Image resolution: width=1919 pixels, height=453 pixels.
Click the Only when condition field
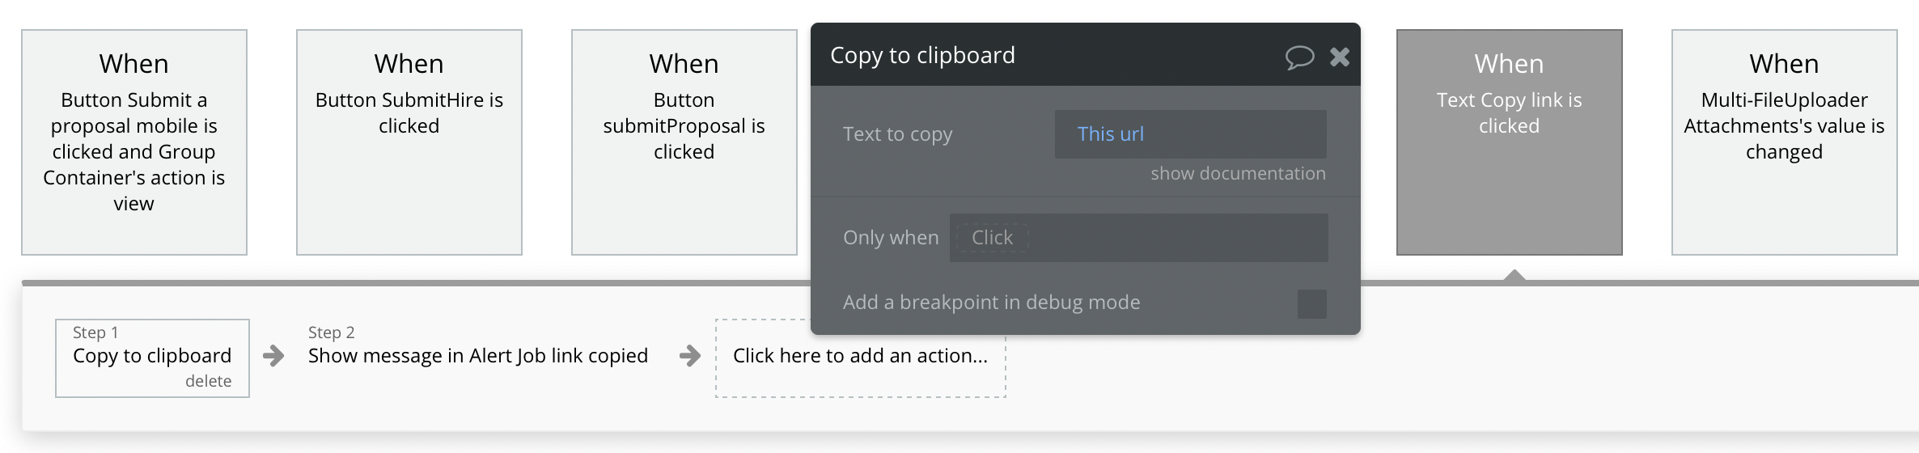tap(1173, 238)
